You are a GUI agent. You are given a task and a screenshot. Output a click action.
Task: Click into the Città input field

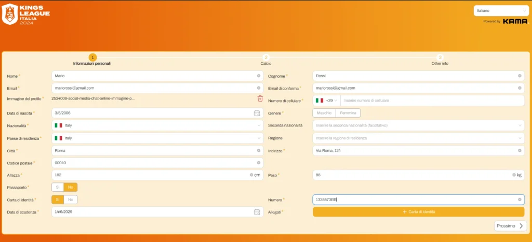click(157, 150)
